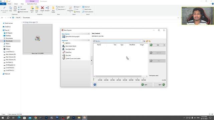
Task: Click the Properties icon in ribbon
Action: pyautogui.click(x=70, y=8)
